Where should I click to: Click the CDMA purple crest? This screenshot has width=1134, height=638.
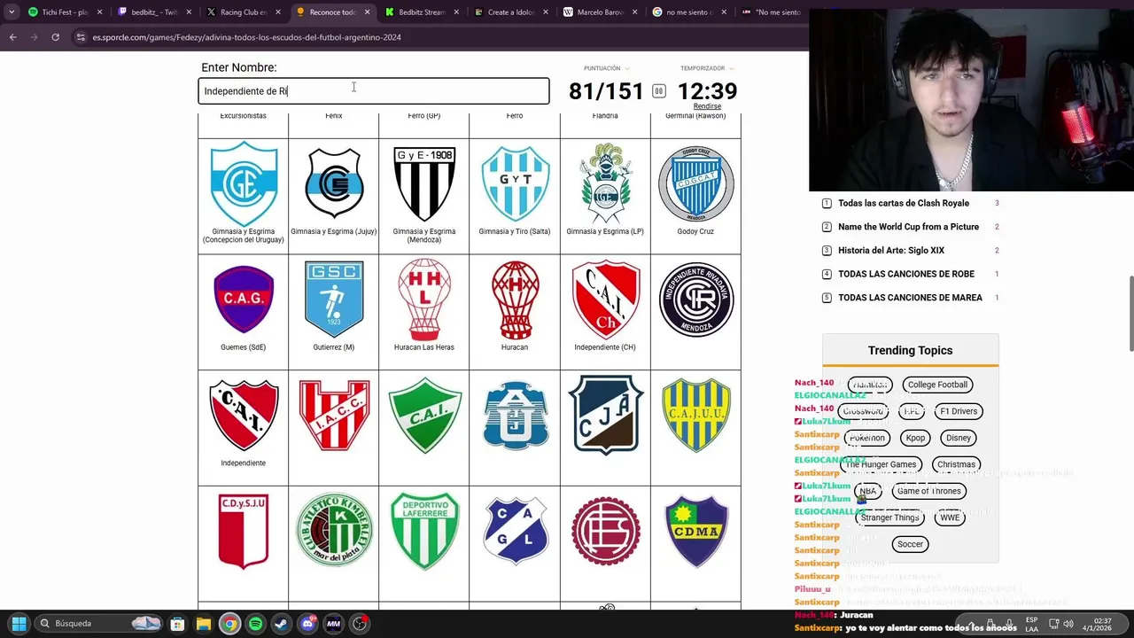[695, 530]
